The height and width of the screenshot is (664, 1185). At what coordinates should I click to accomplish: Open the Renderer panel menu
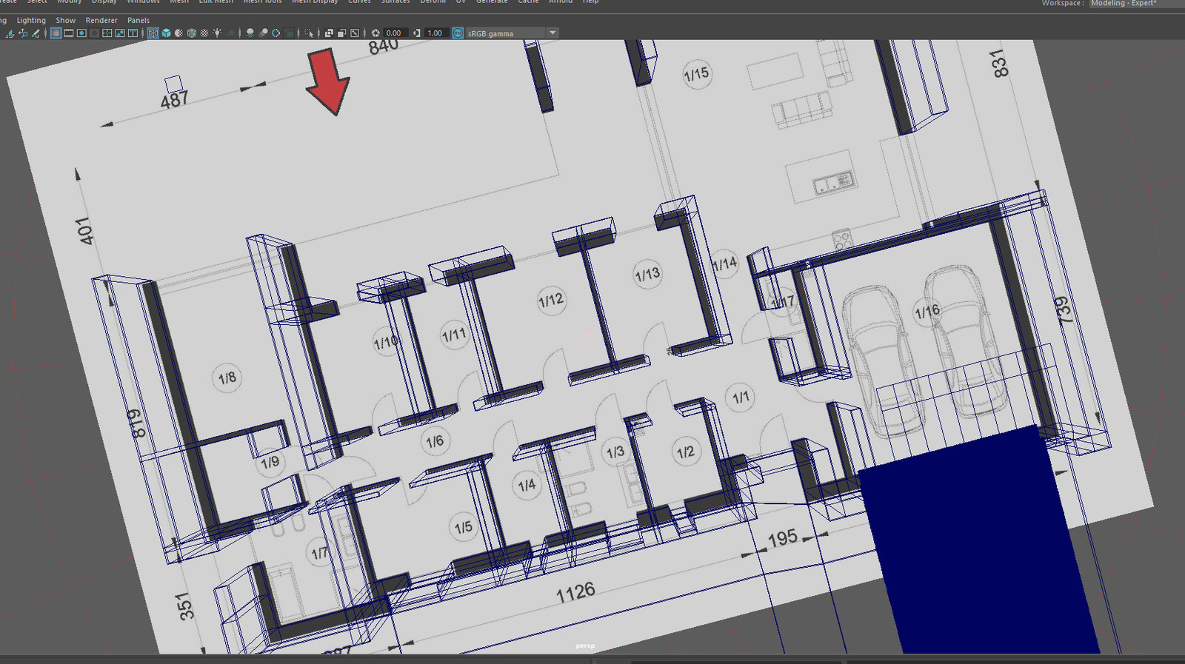click(101, 20)
